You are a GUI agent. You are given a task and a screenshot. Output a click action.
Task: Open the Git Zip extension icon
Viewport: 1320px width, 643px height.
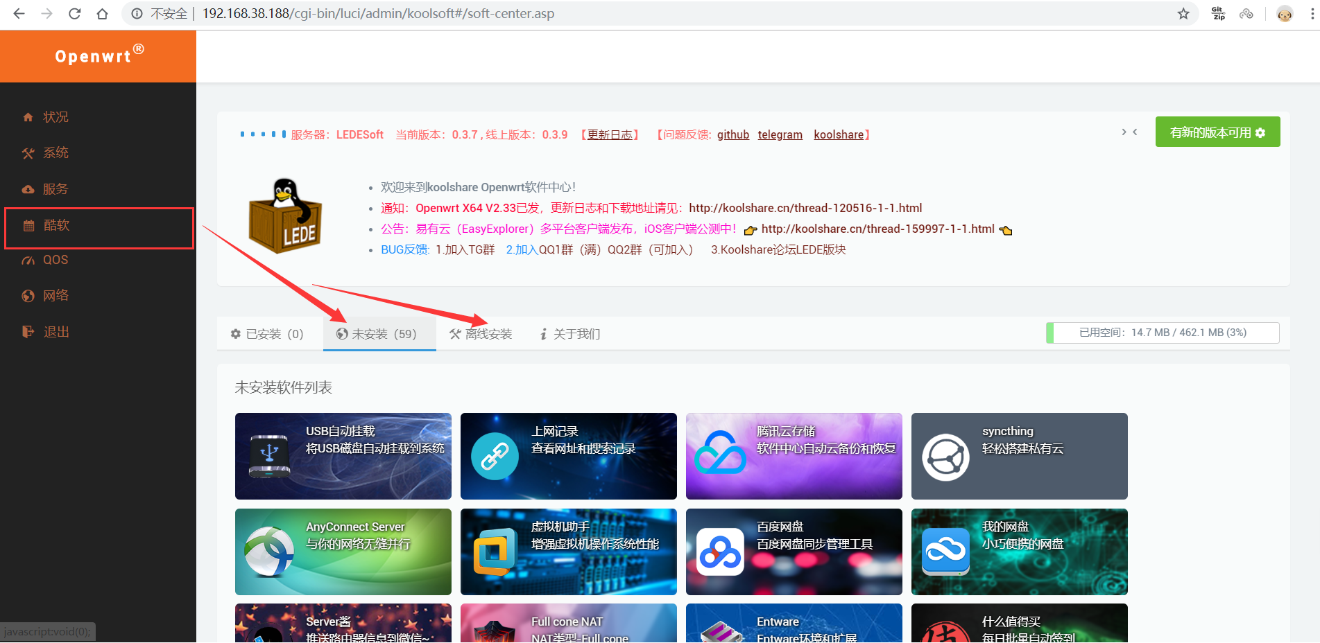[1218, 13]
